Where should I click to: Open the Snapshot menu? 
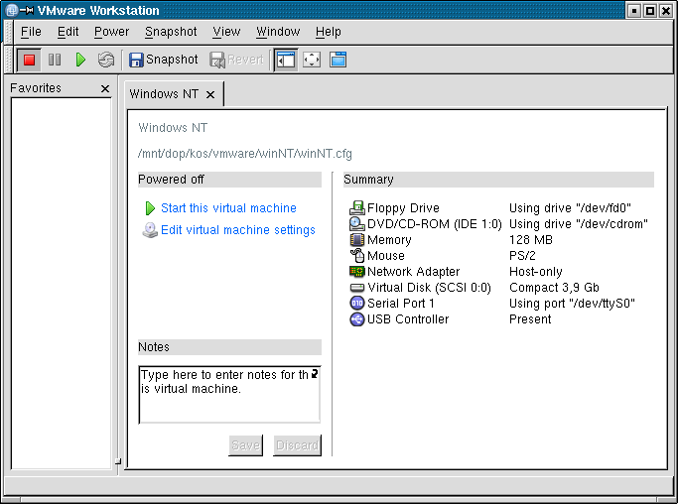tap(171, 32)
